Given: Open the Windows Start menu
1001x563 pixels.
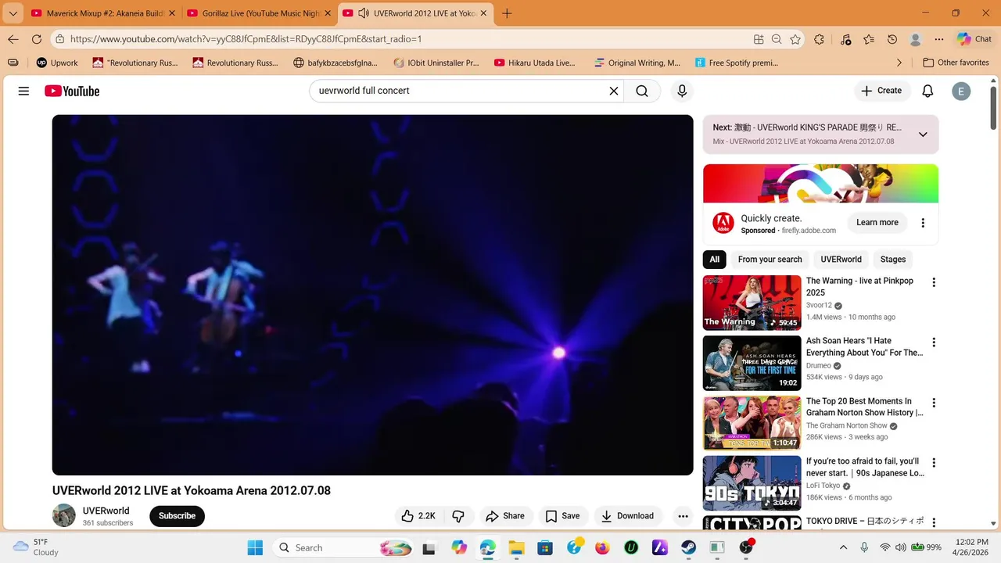Looking at the screenshot, I should click(x=255, y=547).
